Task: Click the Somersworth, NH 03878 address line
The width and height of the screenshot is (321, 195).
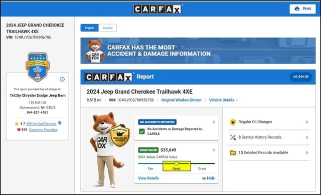Action: pyautogui.click(x=38, y=107)
